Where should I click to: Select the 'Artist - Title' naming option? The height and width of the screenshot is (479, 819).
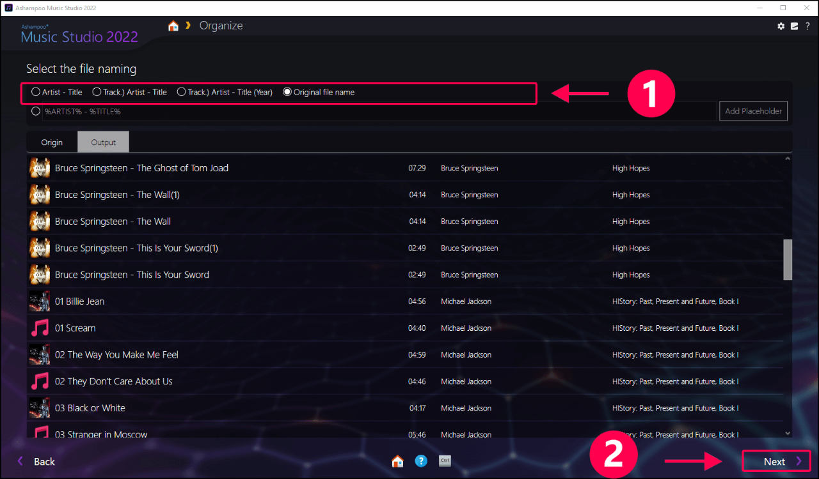[x=57, y=92]
